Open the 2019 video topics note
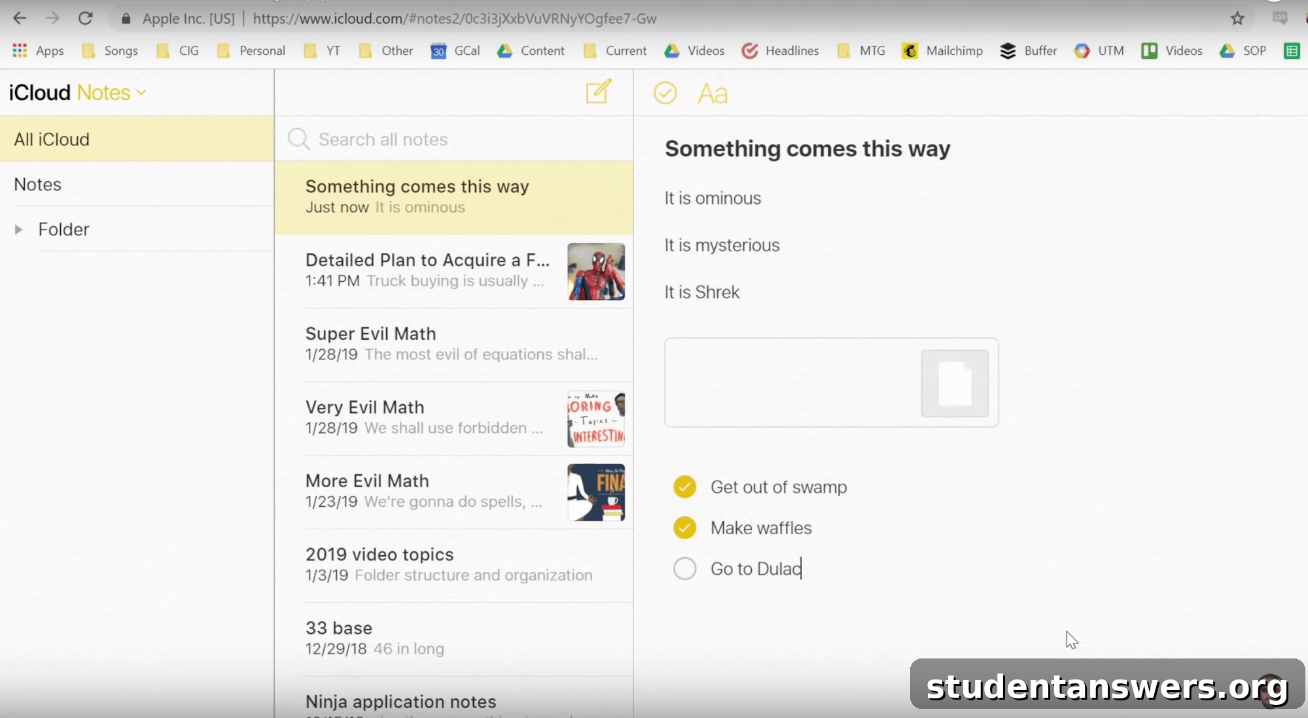 tap(453, 565)
